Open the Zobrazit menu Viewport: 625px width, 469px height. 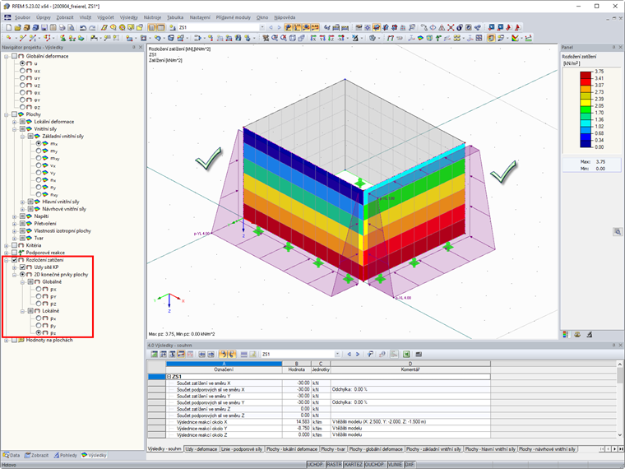click(x=65, y=17)
